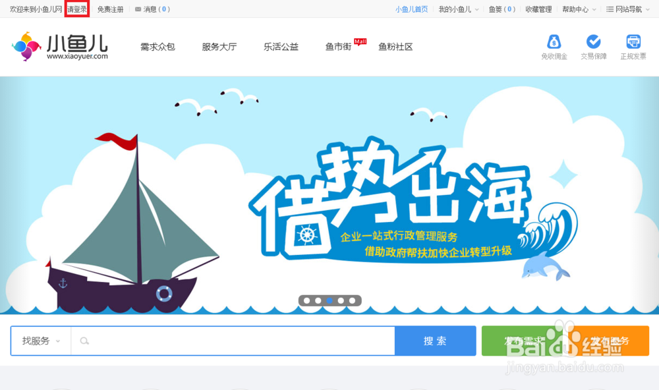Click the 小鱼儿 fish logo
659x390 pixels.
pyautogui.click(x=26, y=46)
